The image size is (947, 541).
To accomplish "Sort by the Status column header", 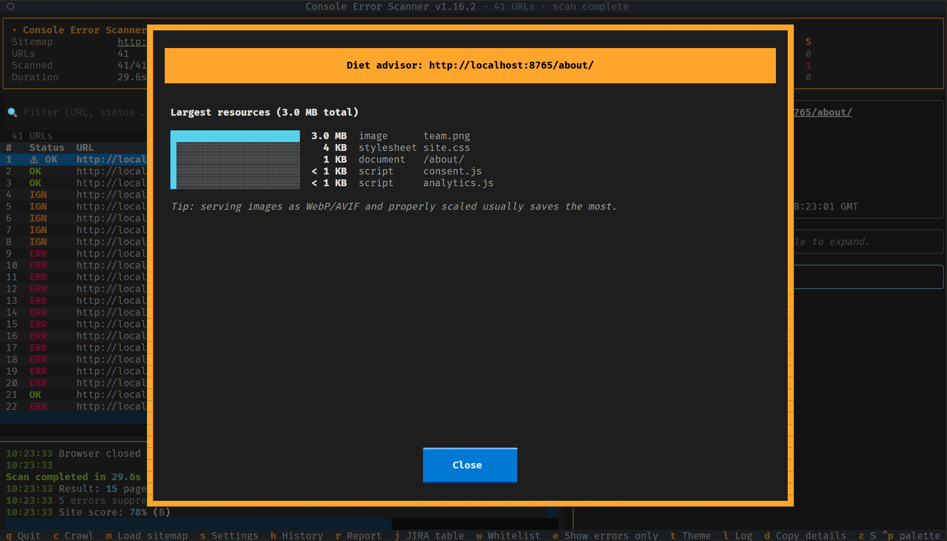I will click(x=47, y=148).
